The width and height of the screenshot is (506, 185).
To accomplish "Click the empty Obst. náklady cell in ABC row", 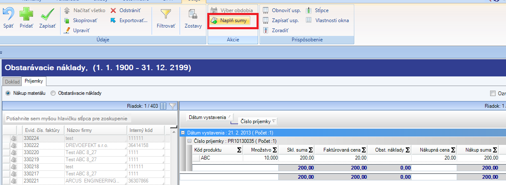I will tap(390, 158).
